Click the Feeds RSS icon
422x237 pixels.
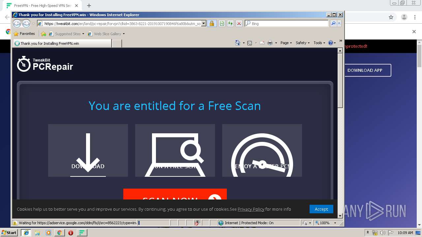pyautogui.click(x=250, y=43)
